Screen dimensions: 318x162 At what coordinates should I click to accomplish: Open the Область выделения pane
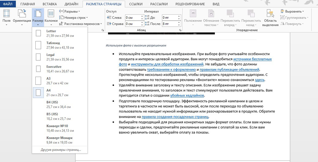pyautogui.click(x=270, y=18)
